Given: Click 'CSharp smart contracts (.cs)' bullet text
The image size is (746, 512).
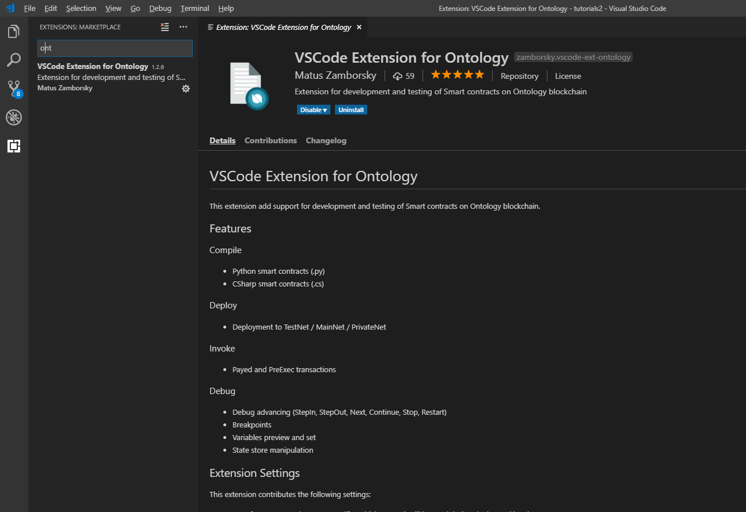Looking at the screenshot, I should click(x=278, y=284).
